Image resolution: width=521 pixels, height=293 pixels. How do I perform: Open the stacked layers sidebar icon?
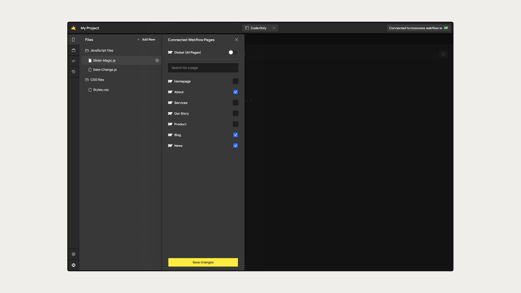point(74,50)
